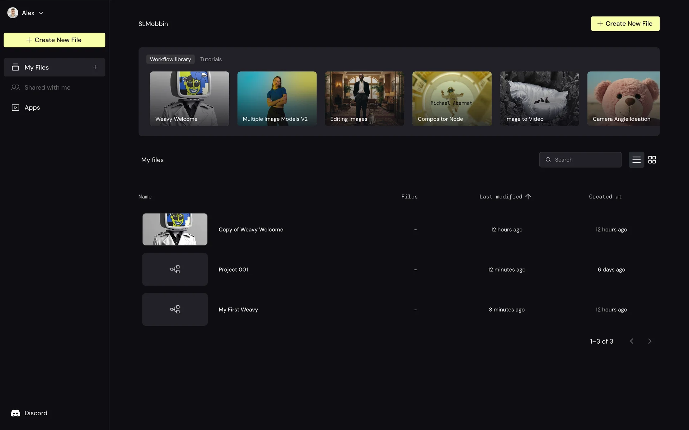The width and height of the screenshot is (689, 430).
Task: Sort files by Created at column
Action: coord(605,197)
